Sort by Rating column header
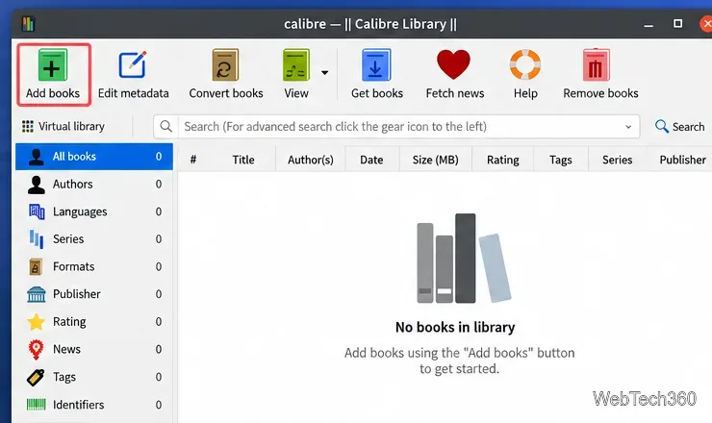 coord(503,160)
